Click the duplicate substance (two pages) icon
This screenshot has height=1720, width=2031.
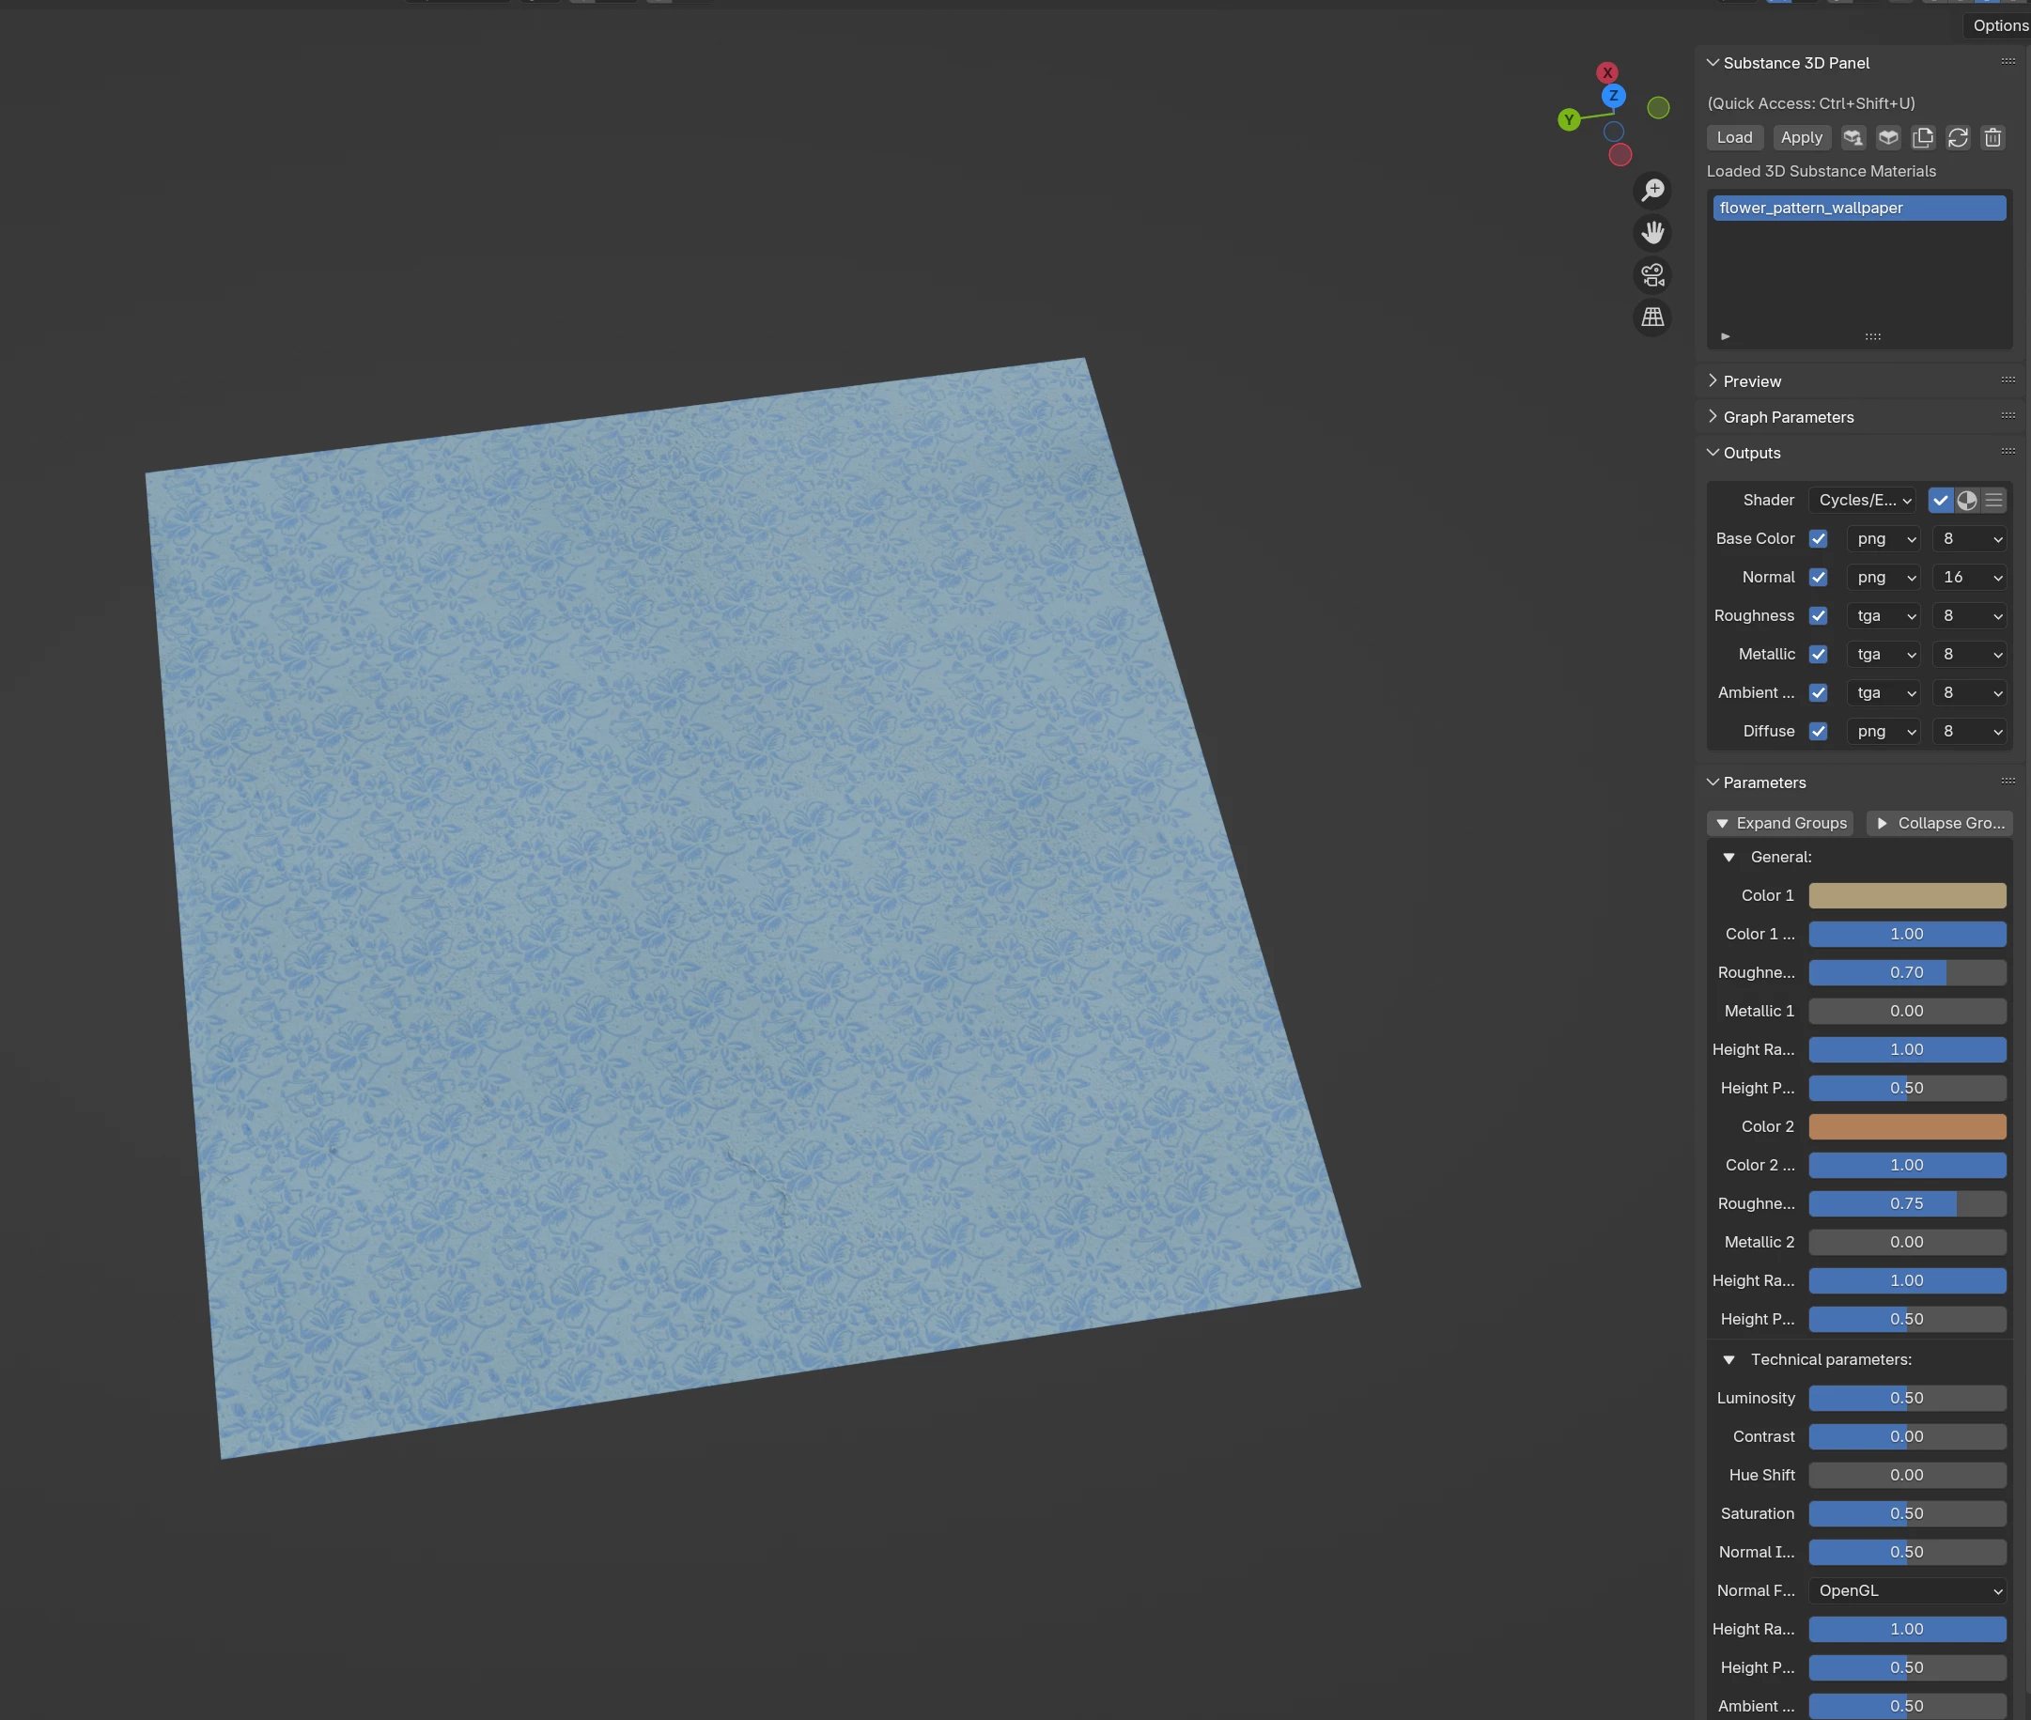click(1922, 137)
